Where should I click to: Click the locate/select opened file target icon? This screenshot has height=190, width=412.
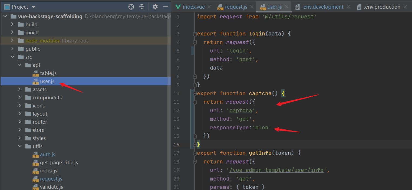click(x=131, y=7)
